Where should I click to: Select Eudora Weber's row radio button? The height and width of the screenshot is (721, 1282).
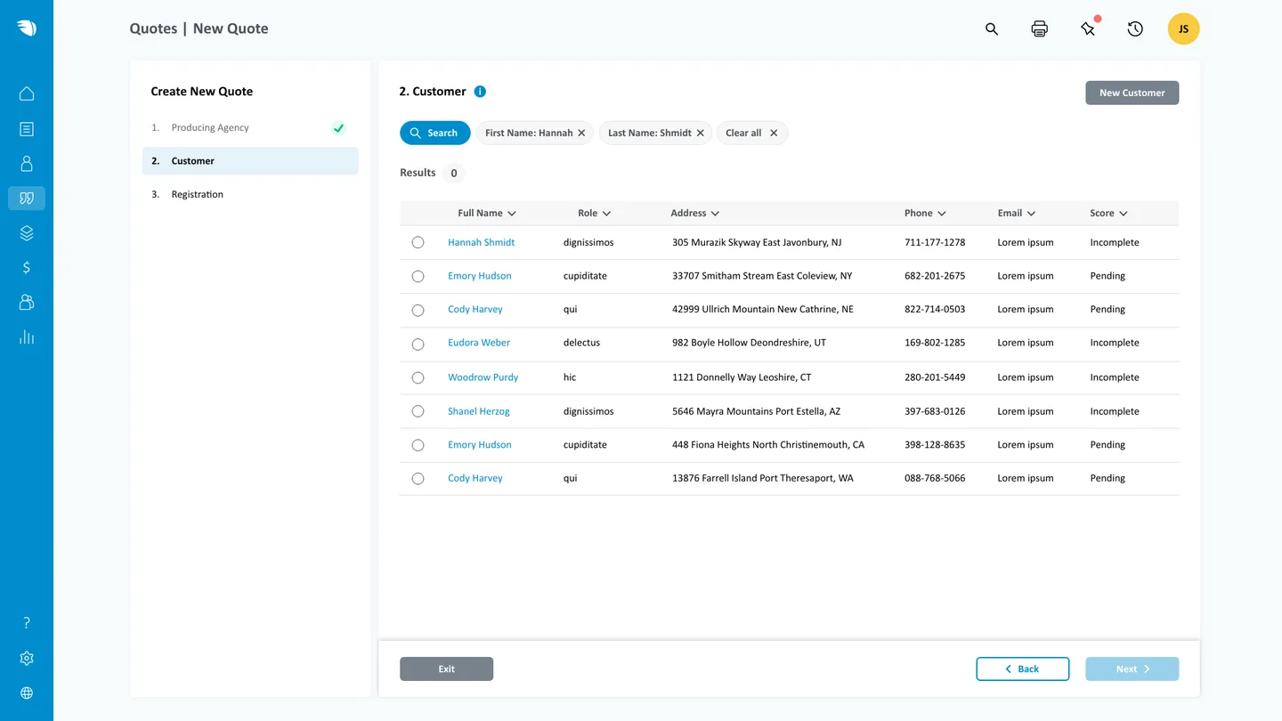(x=418, y=343)
